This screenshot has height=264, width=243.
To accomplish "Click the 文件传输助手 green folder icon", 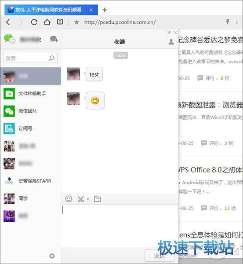I will pyautogui.click(x=9, y=93).
